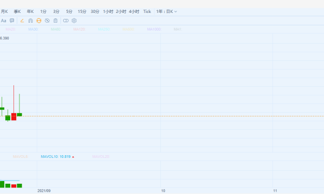This screenshot has width=324, height=194.
Task: Click the orange sync drawings icon
Action: (x=39, y=20)
